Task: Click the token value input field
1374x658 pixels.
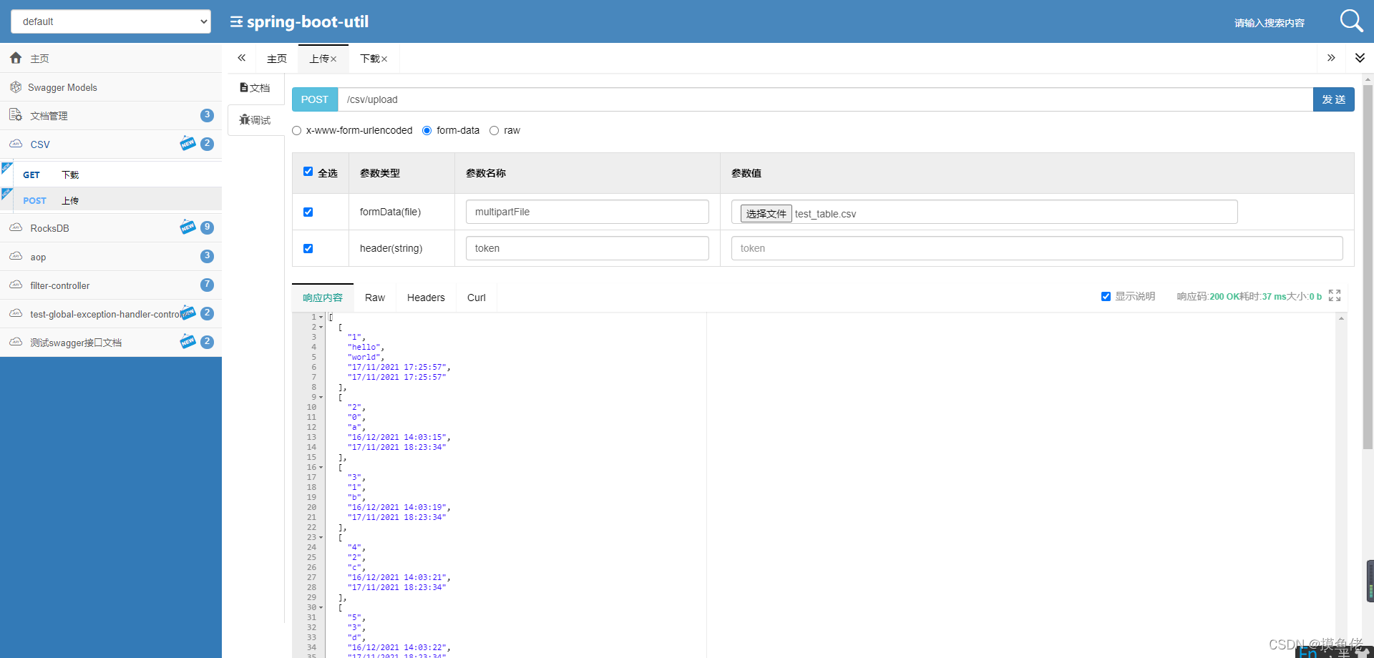Action: point(1037,248)
